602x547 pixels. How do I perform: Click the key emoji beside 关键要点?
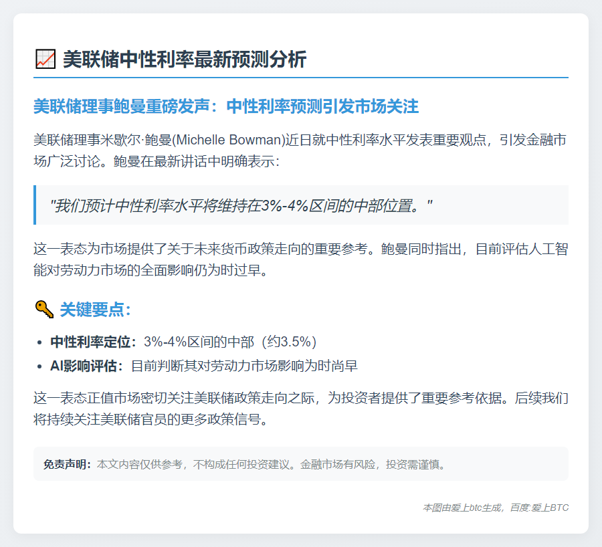pos(43,310)
